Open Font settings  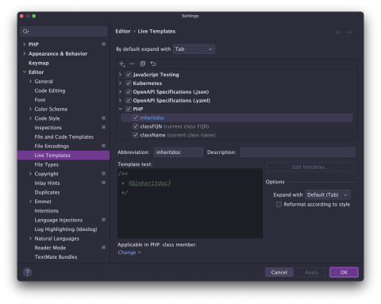point(40,100)
